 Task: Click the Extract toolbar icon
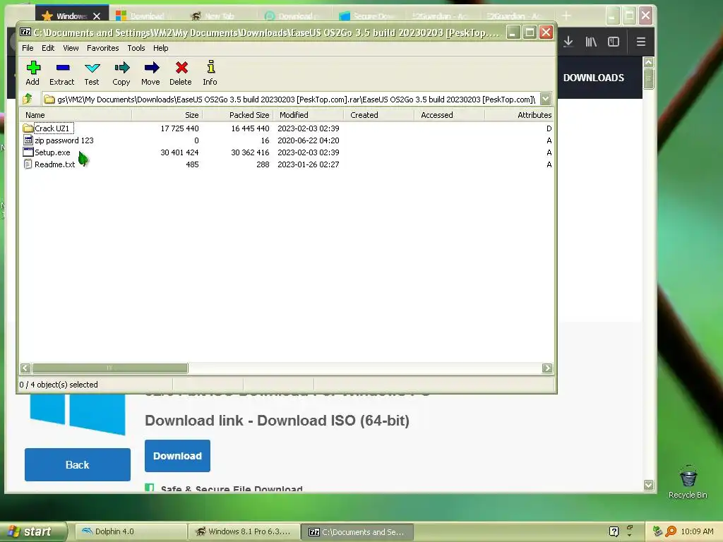click(x=62, y=68)
